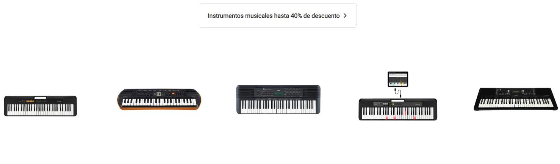Click the control panel of the far-right keyboard
The image size is (560, 164).
(x=517, y=92)
